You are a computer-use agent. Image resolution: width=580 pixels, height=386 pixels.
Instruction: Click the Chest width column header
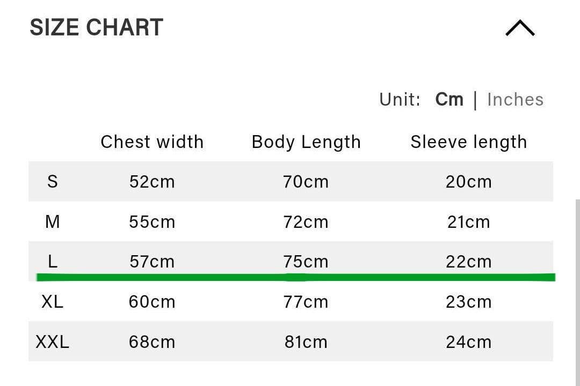pyautogui.click(x=152, y=142)
